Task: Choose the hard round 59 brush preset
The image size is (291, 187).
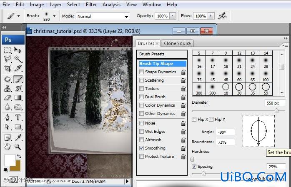Action: coord(266,89)
